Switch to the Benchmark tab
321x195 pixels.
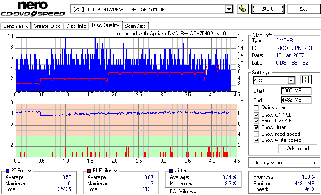16,26
